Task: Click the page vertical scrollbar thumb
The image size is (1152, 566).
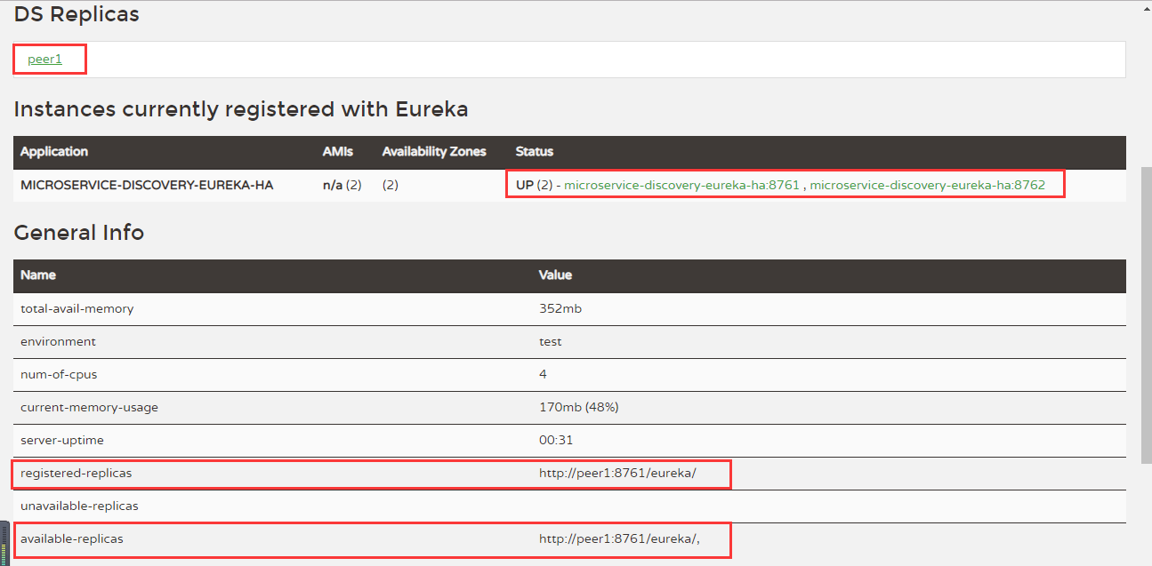Action: click(x=1146, y=315)
